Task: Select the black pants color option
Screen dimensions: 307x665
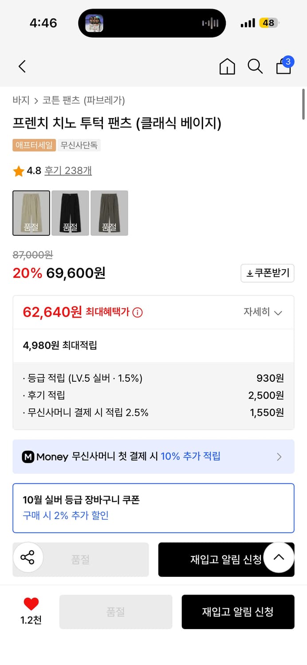Action: [x=70, y=213]
